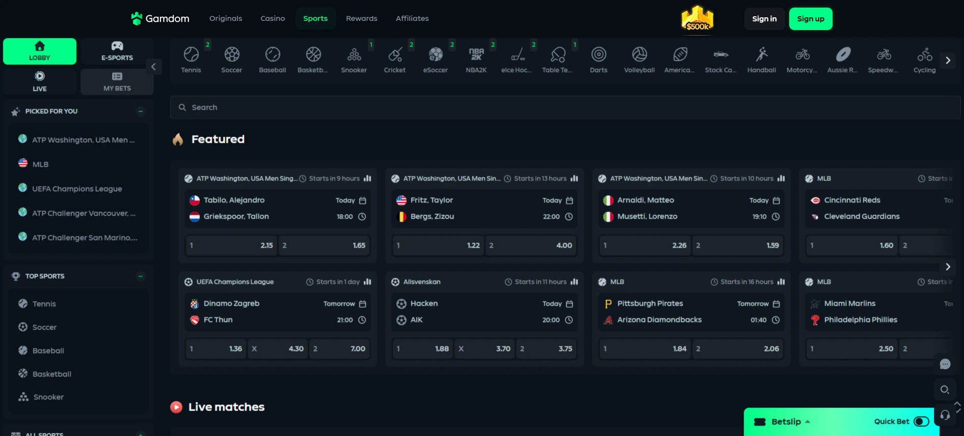View stats icon for Tabilo vs Griekspoor match

tap(367, 179)
